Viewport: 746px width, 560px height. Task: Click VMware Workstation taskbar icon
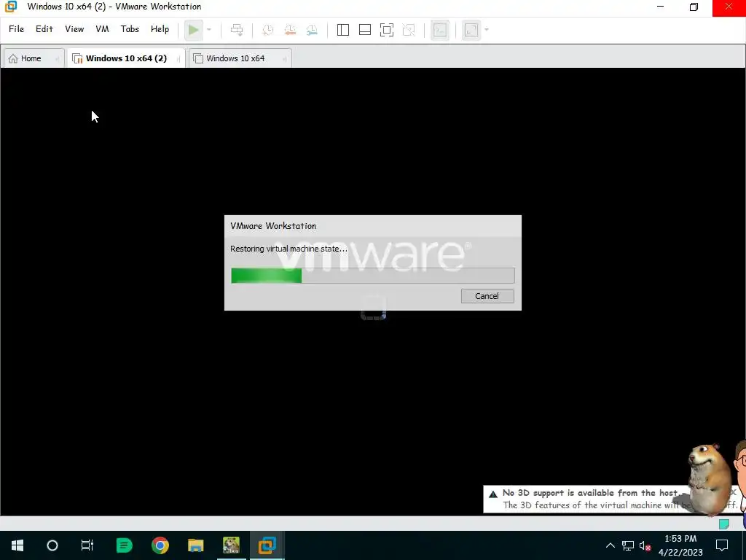[267, 545]
